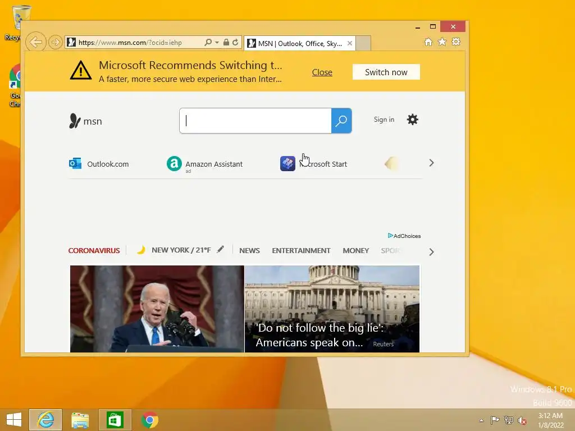Maximize the Internet Explorer window
Screen dimensions: 575x431
(433, 26)
